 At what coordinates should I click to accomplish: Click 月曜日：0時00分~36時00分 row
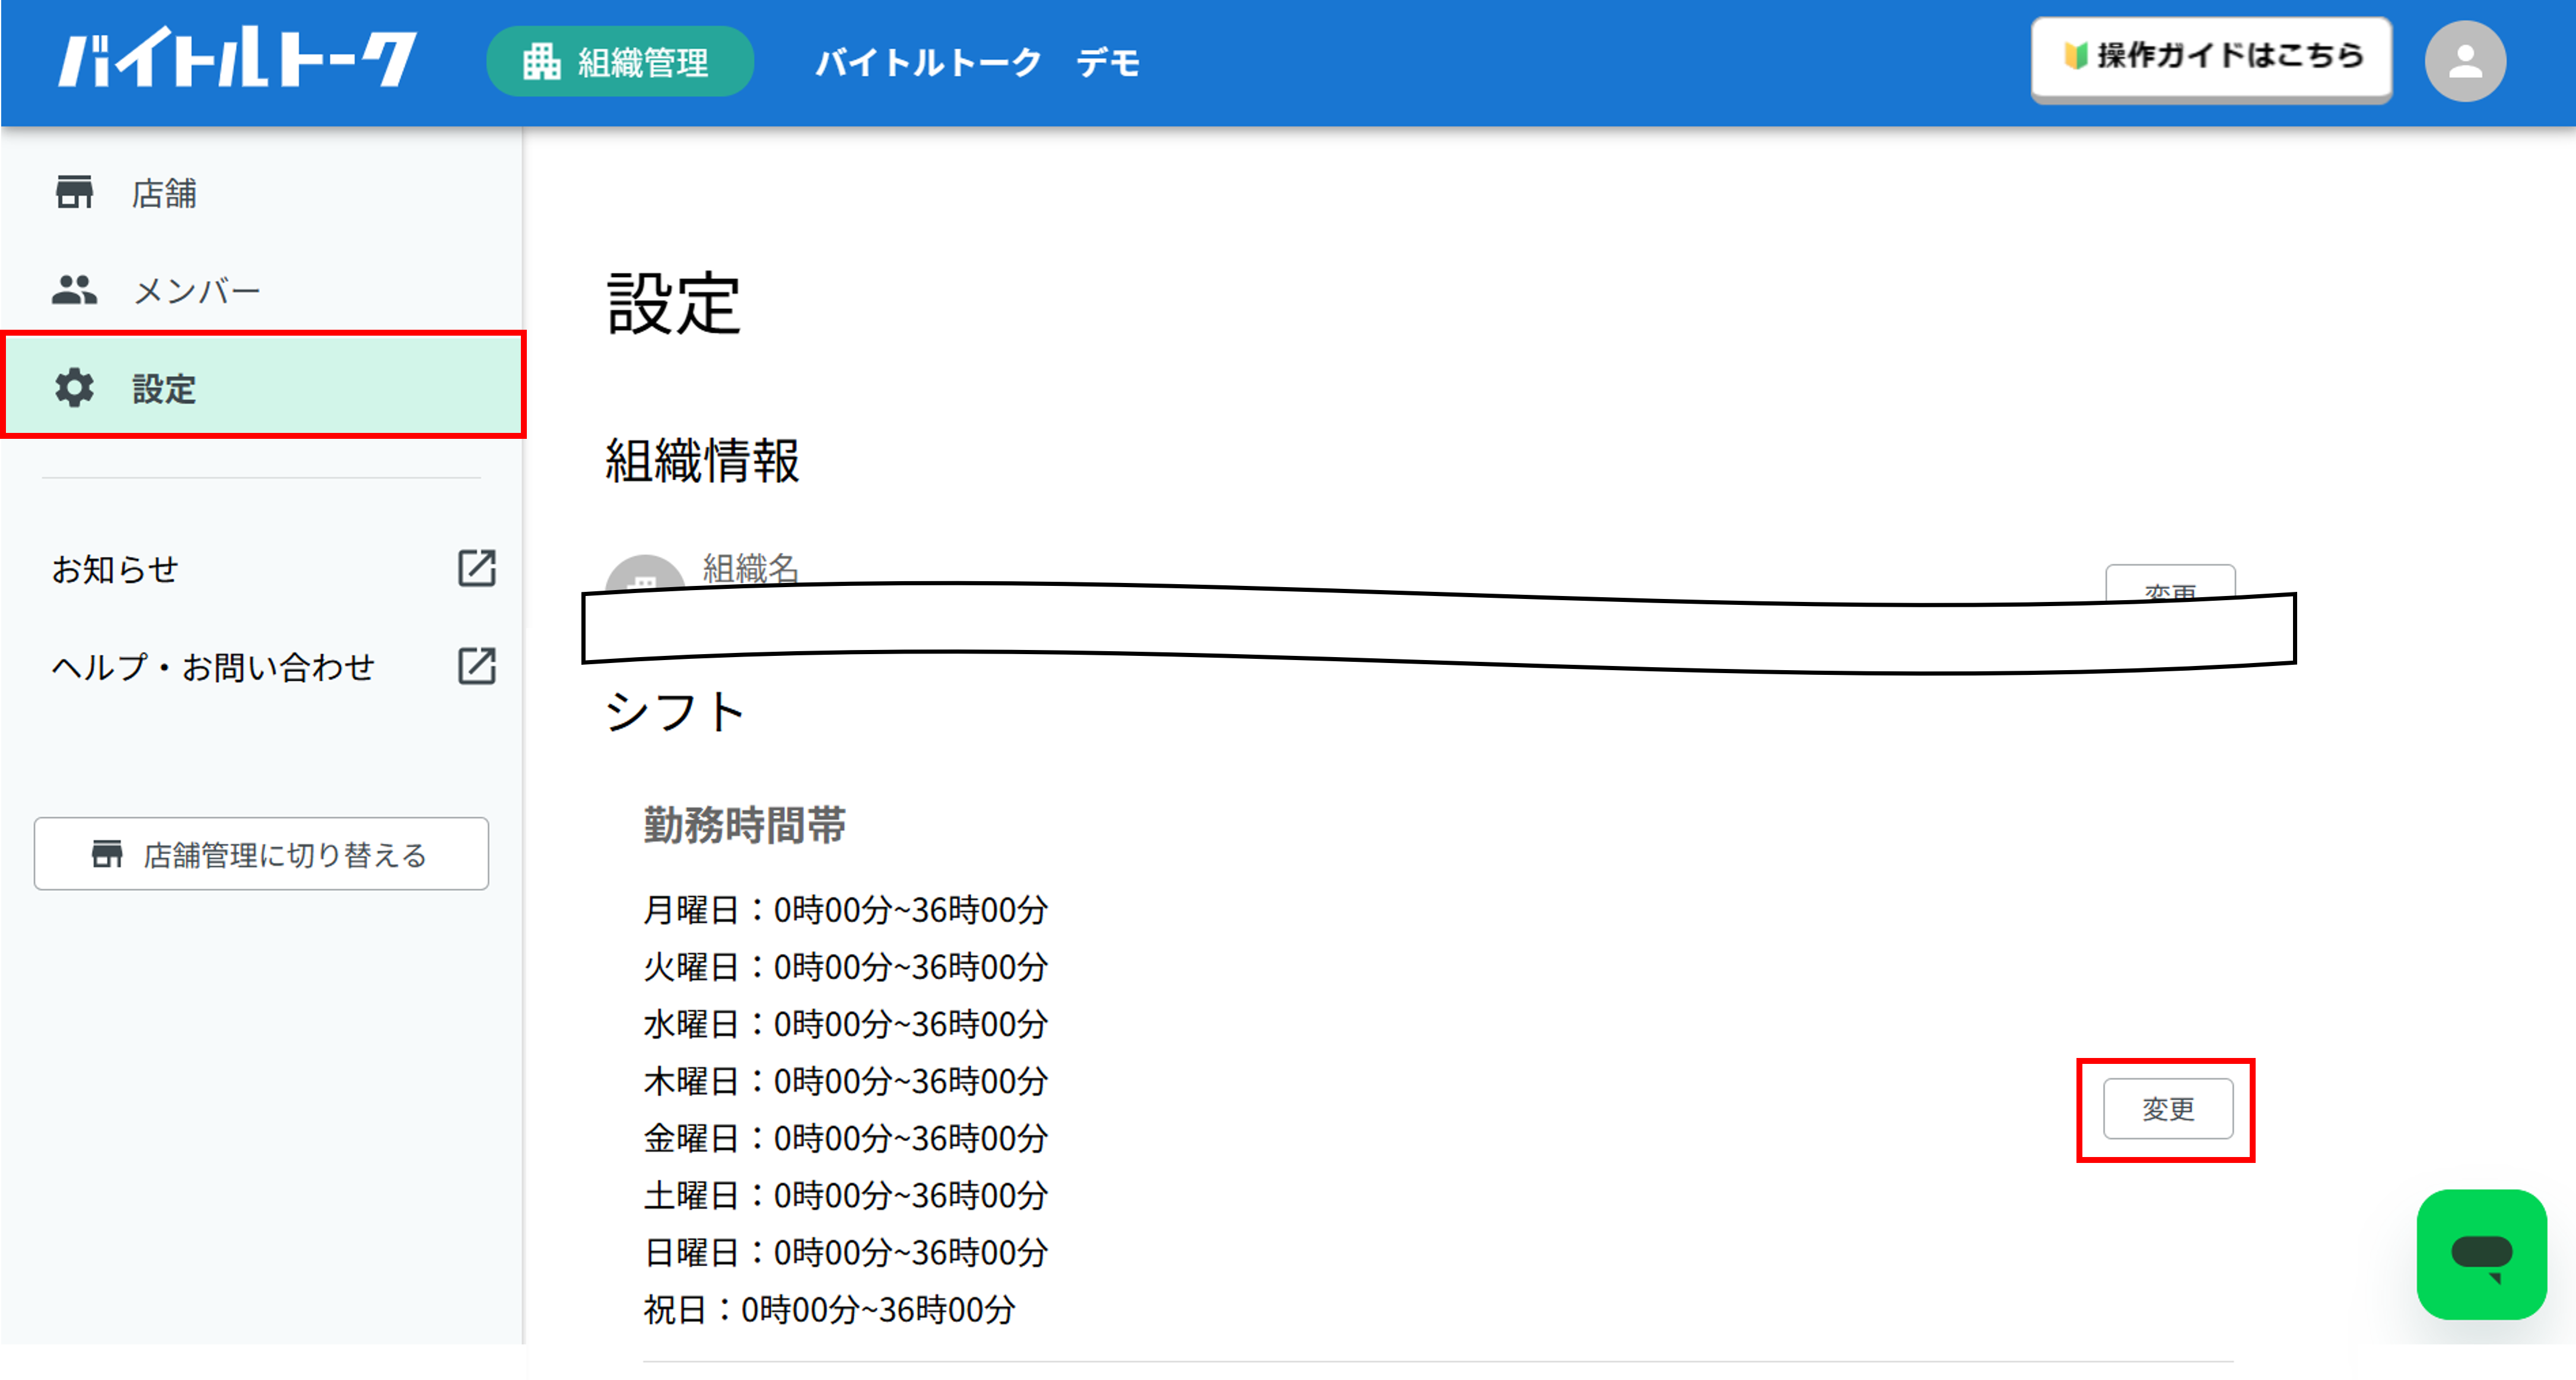[x=845, y=909]
